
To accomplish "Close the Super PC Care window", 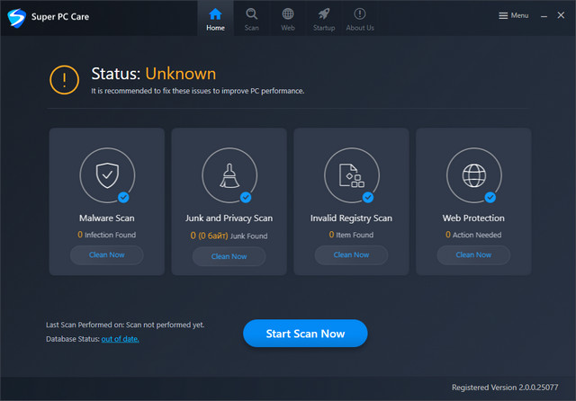I will pos(561,15).
